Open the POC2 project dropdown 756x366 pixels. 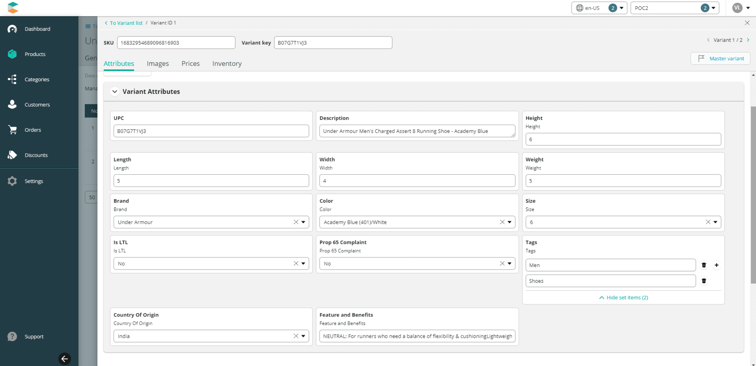[675, 8]
